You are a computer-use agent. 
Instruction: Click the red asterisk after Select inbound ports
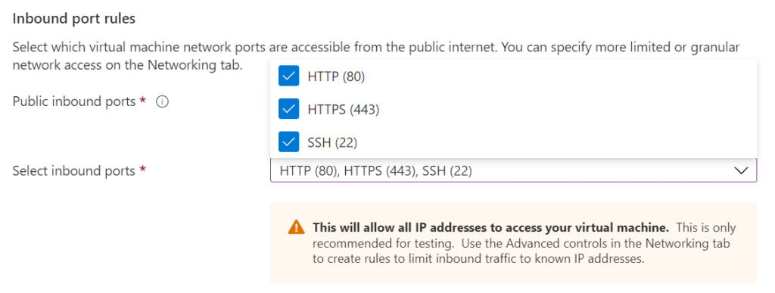(x=143, y=170)
